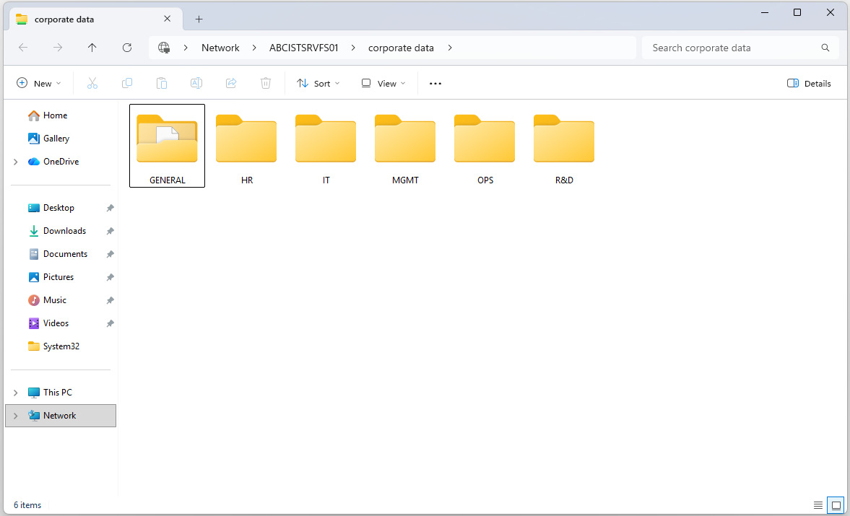Click the Delete trash can icon
The width and height of the screenshot is (850, 516).
pyautogui.click(x=266, y=83)
